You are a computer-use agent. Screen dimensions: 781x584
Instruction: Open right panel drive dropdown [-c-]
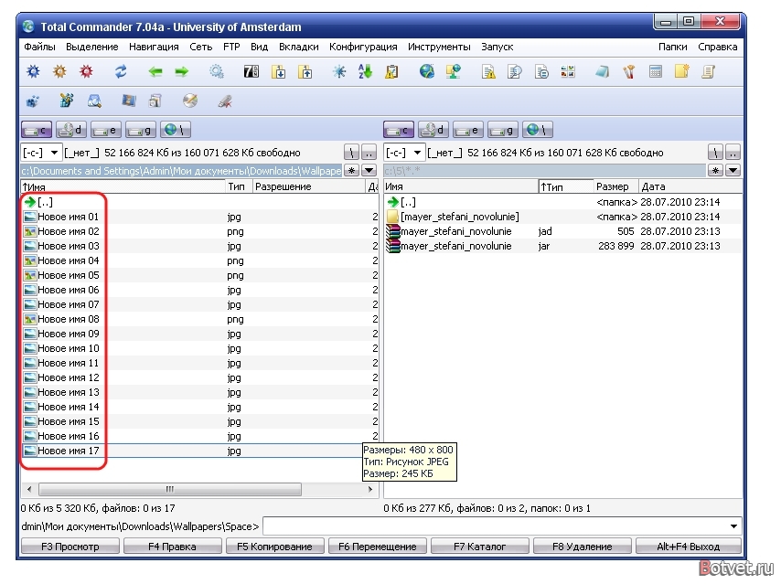coord(404,153)
